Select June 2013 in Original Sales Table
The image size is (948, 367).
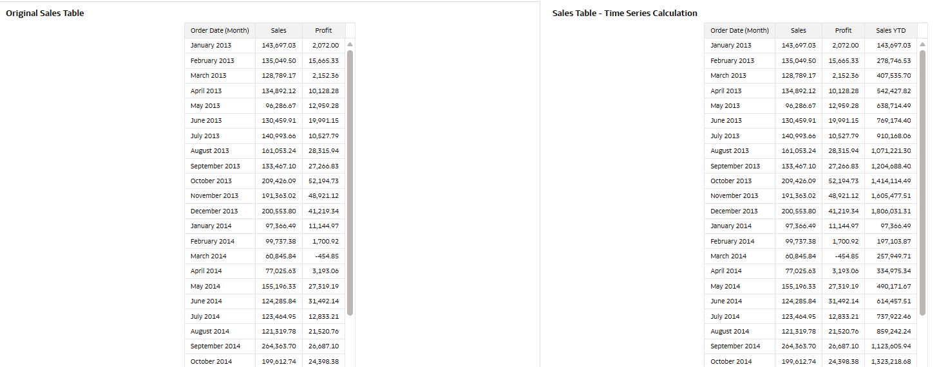206,120
